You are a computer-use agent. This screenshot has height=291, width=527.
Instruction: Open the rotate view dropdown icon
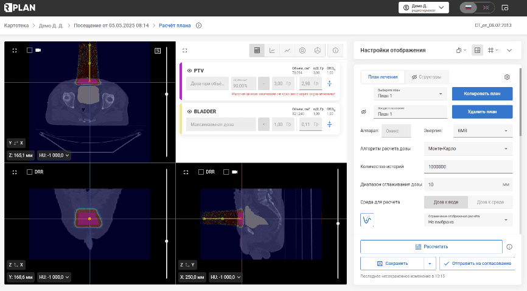(461, 51)
